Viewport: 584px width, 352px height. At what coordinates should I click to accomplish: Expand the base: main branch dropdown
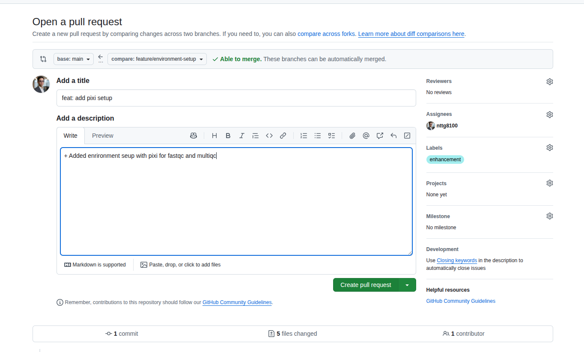(x=74, y=59)
